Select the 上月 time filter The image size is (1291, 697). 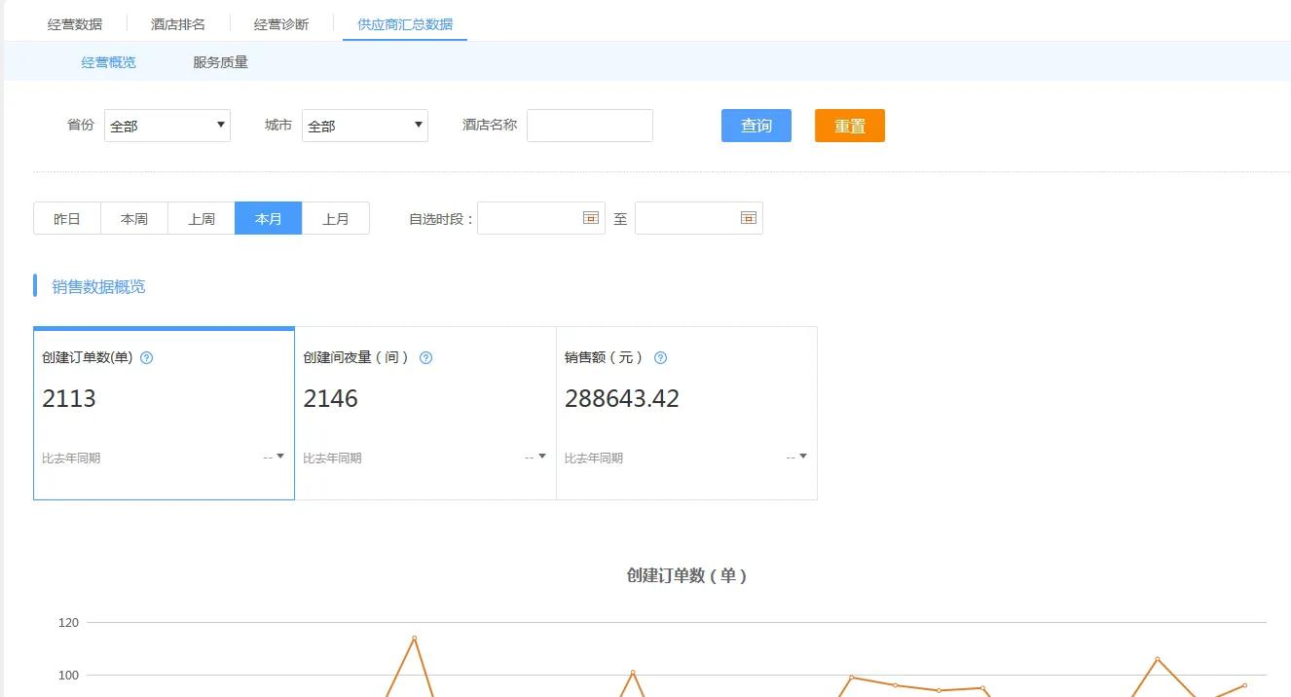(x=337, y=218)
